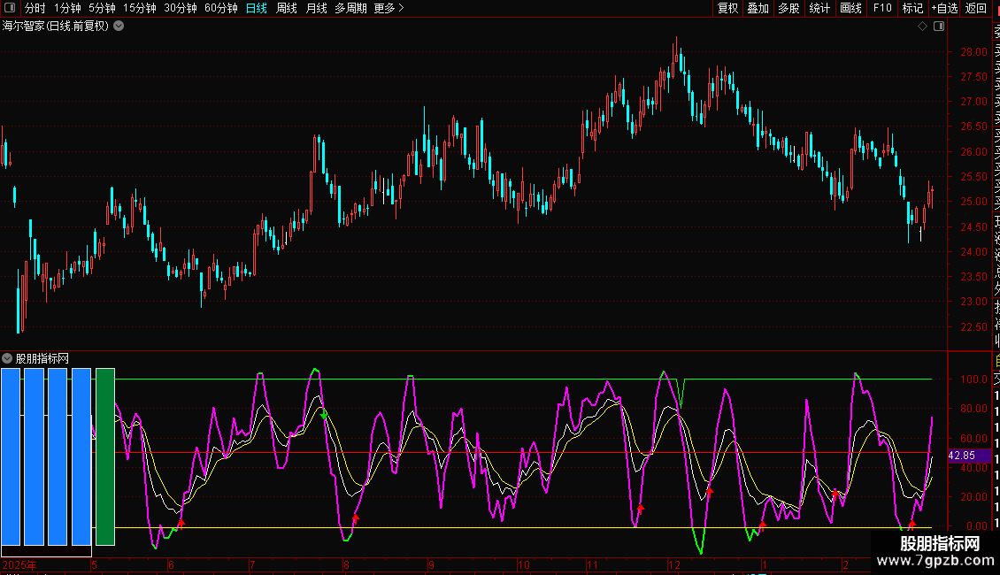
Task: Open the 统计 statistics tool
Action: click(819, 8)
